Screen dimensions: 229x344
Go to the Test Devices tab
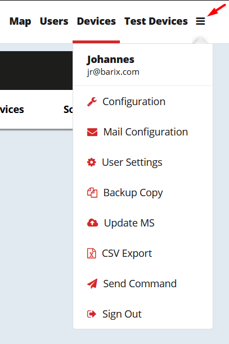156,21
